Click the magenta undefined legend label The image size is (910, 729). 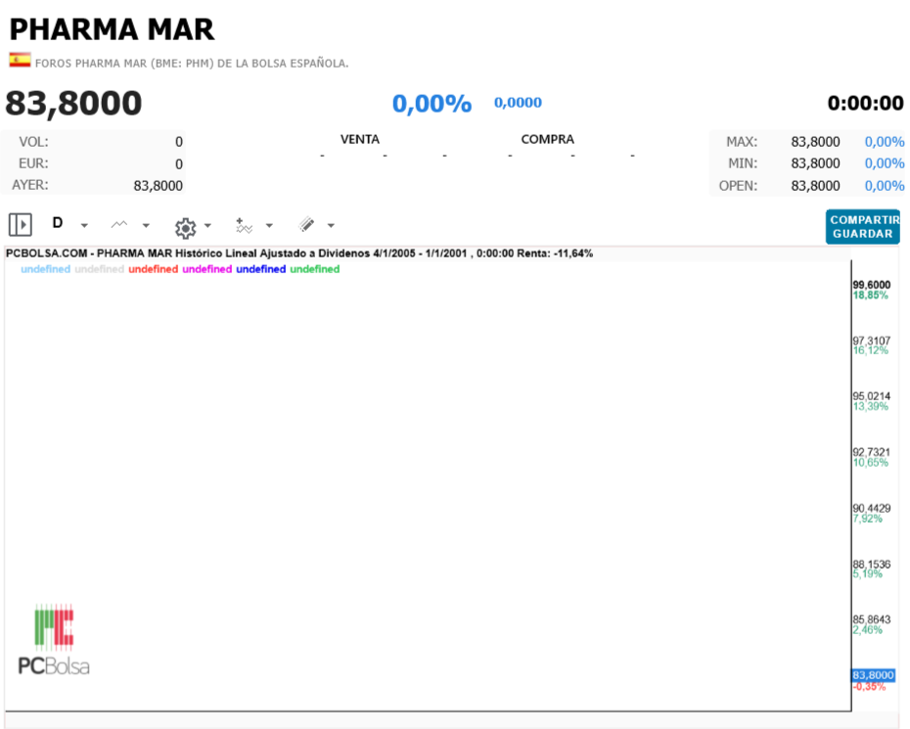[x=207, y=269]
